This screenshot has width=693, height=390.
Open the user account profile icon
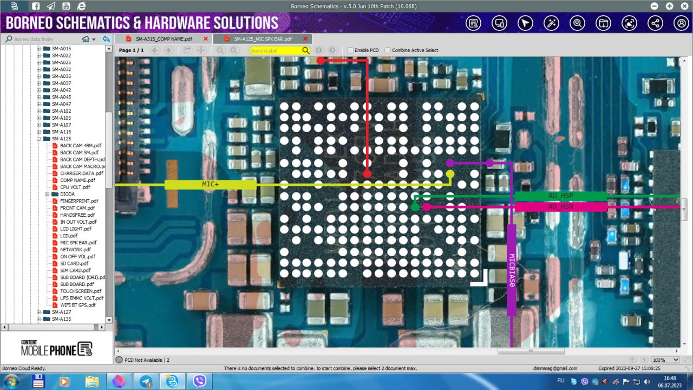coord(681,23)
